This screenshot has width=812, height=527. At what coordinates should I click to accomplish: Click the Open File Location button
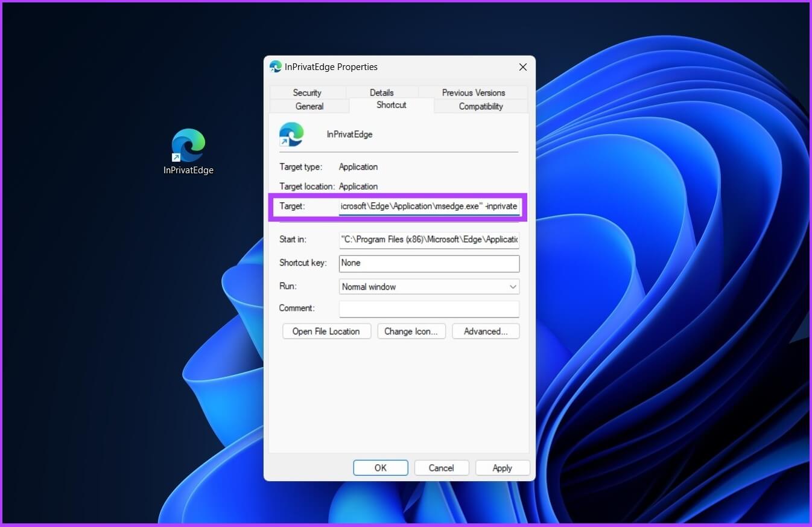[326, 331]
